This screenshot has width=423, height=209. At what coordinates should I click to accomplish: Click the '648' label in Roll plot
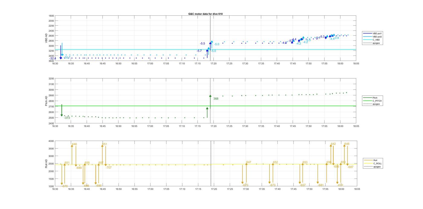tap(347, 144)
